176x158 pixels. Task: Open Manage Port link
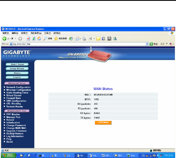(x=13, y=117)
